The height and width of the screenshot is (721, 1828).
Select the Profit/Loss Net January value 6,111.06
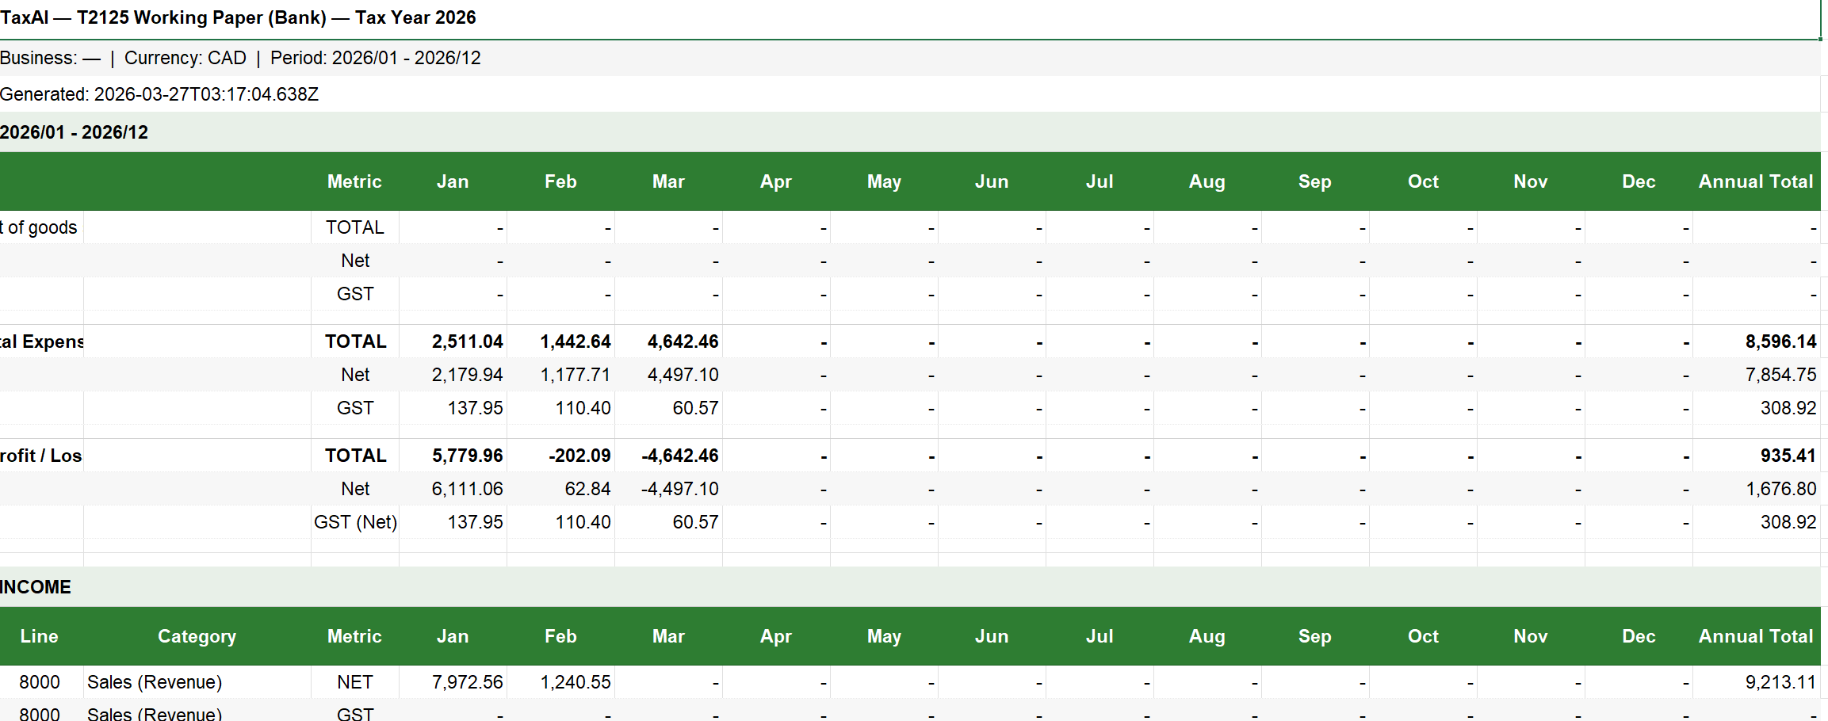point(467,489)
